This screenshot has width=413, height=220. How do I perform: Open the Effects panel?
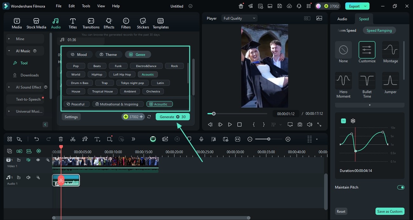(x=109, y=23)
